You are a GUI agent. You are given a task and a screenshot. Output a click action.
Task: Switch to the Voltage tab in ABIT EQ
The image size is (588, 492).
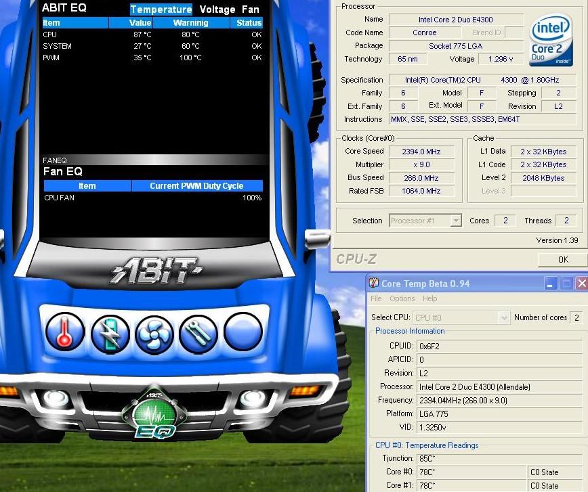point(217,9)
